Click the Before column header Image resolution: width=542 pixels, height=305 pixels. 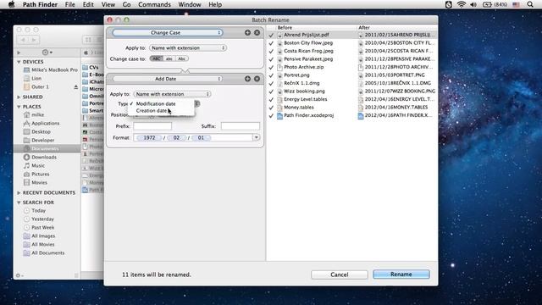pos(285,27)
